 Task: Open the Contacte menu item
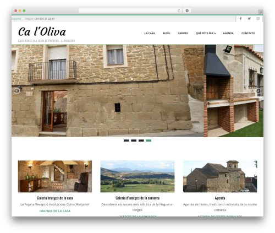[x=248, y=33]
